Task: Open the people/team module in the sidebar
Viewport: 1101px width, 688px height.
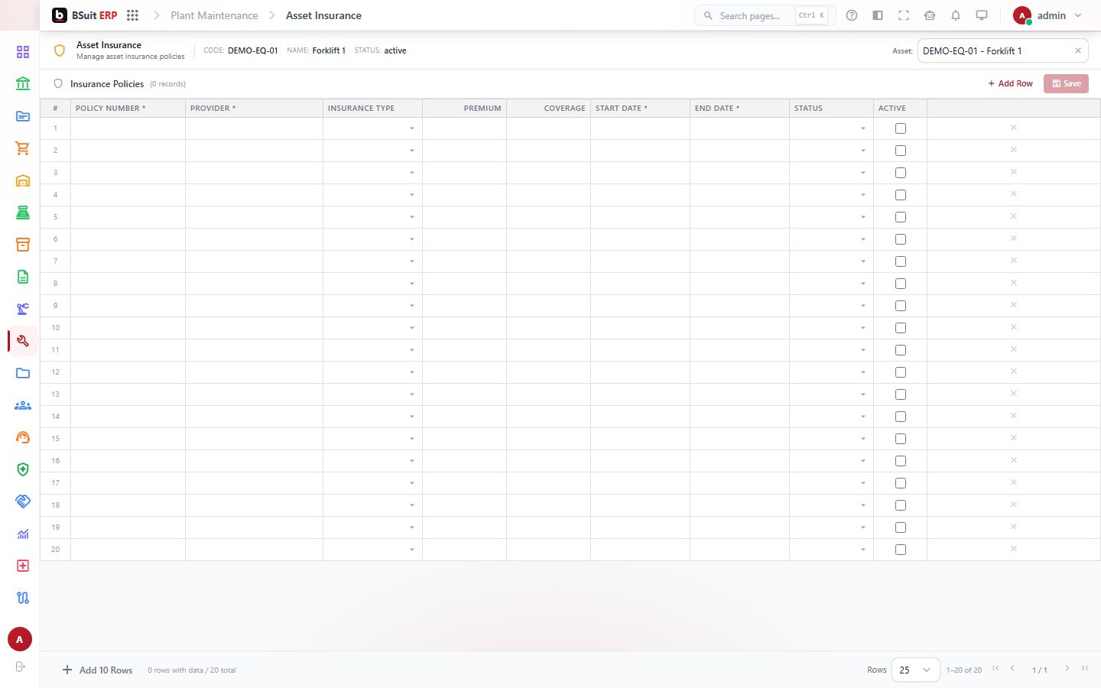Action: (23, 405)
